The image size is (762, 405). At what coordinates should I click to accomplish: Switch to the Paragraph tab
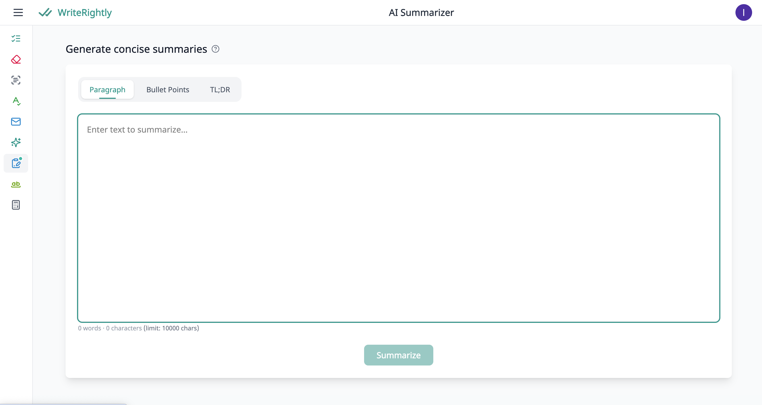click(x=107, y=89)
